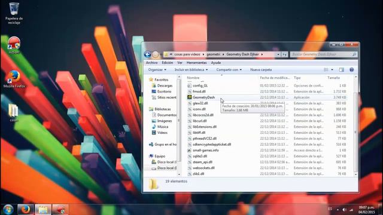Expand arrow after Geometry Dash Djhair breadcrumb
This screenshot has width=383, height=215.
point(262,54)
